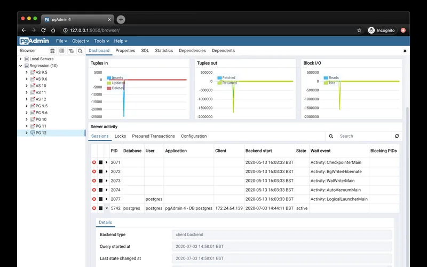Show the Prepared Transactions tab
The width and height of the screenshot is (427, 267).
[153, 136]
